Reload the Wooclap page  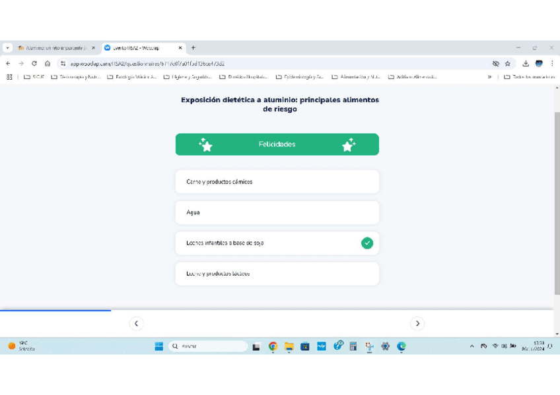point(34,63)
